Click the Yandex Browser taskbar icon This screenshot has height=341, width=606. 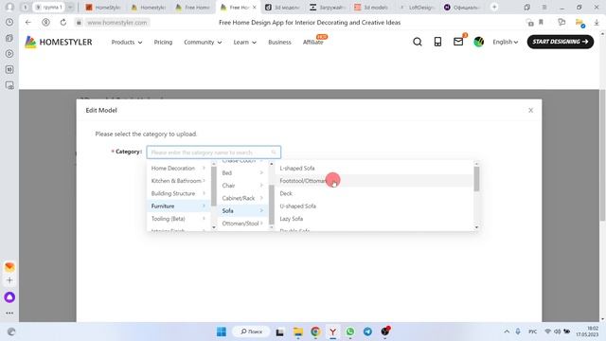point(332,332)
